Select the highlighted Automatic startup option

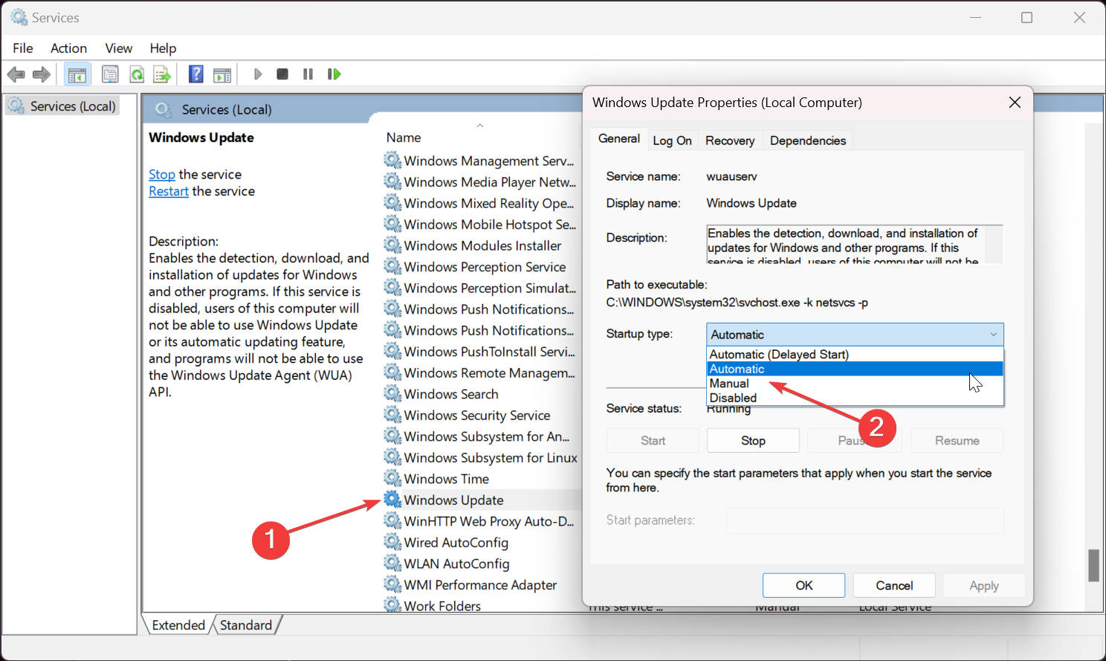(x=855, y=369)
